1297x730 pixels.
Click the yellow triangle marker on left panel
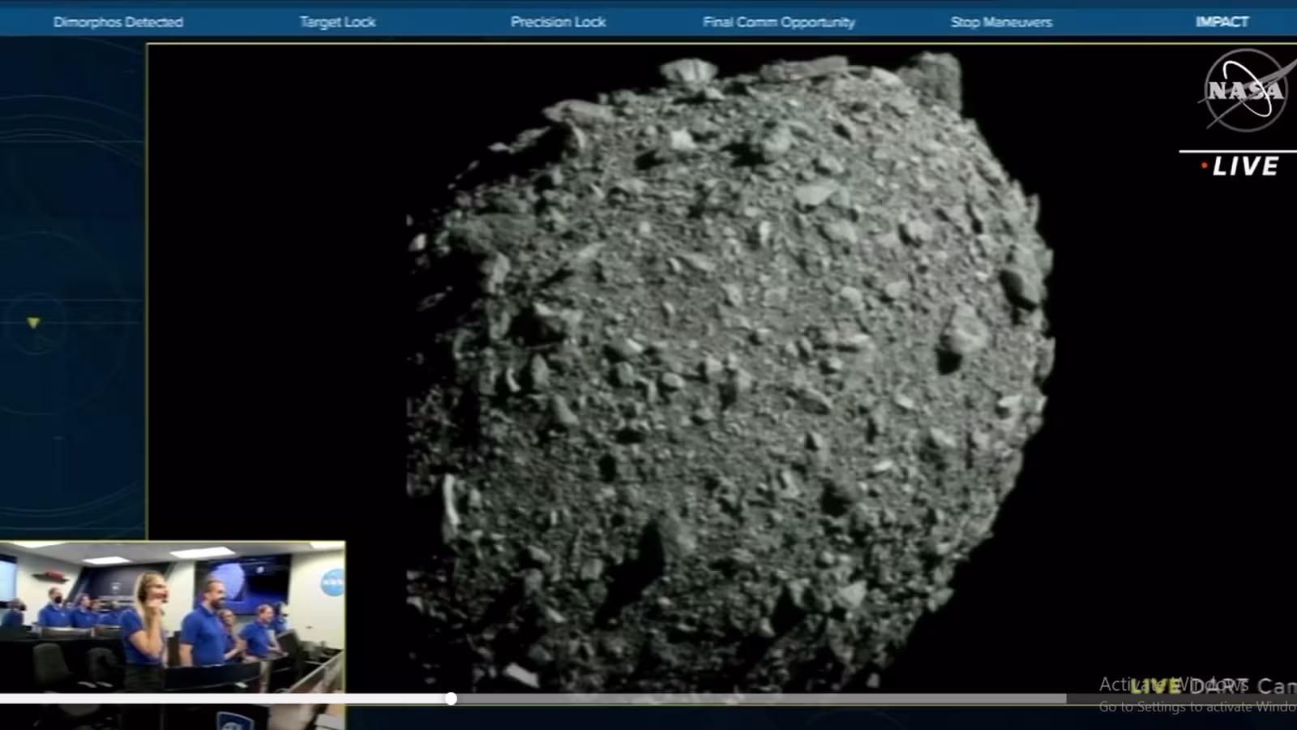(x=33, y=323)
